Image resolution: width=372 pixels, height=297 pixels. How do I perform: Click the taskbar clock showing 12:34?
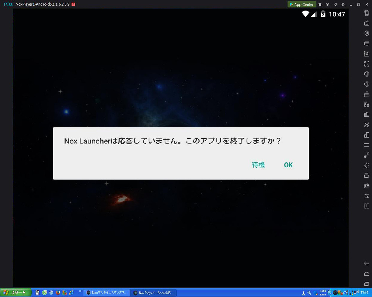click(364, 293)
